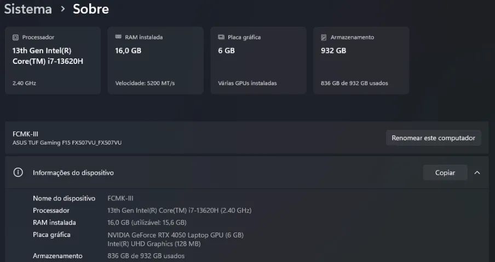Rename this computer with Renomear este computador
Screen dimensions: 495x262
[434, 138]
